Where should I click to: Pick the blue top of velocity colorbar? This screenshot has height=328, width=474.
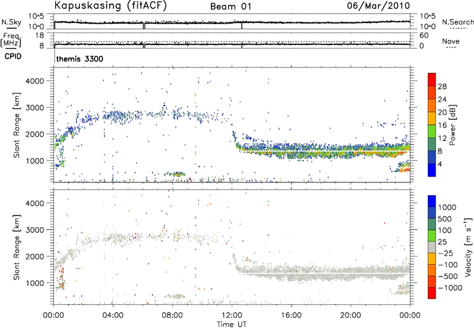tap(432, 201)
